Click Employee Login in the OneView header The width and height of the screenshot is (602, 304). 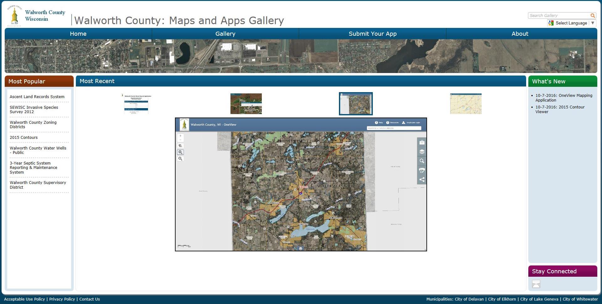click(412, 123)
